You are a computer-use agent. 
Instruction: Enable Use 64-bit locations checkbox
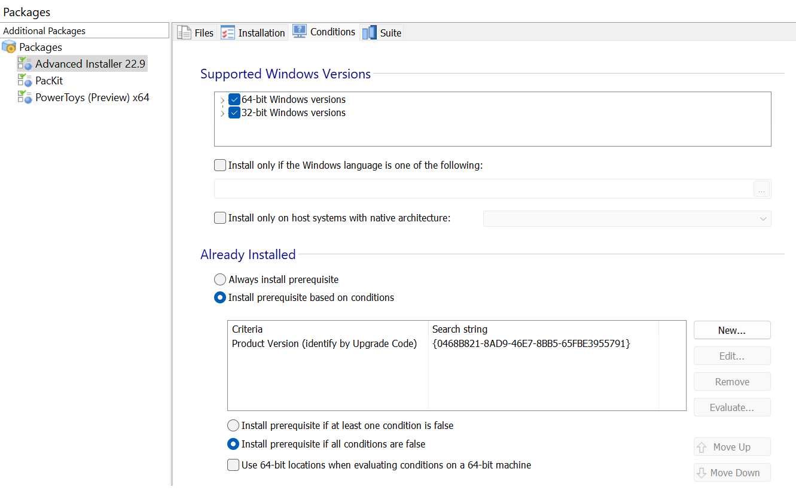tap(233, 465)
